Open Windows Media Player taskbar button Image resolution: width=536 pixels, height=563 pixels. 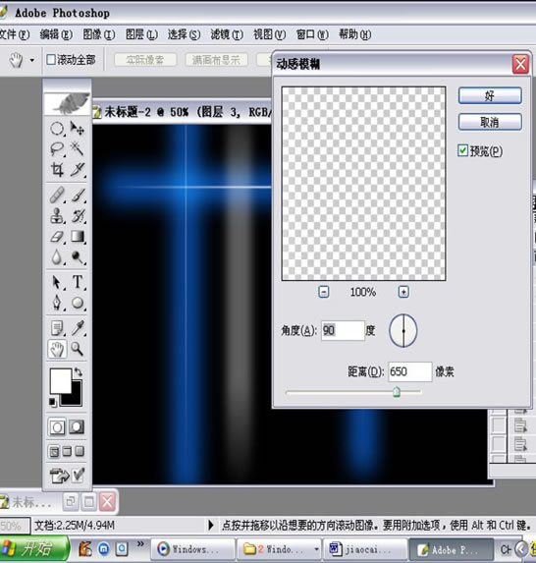(193, 549)
